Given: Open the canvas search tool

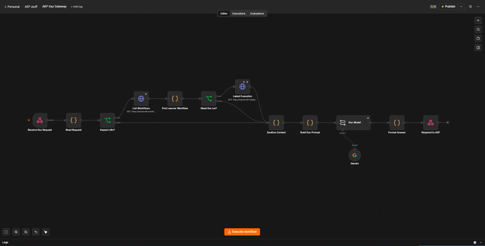Looking at the screenshot, I should (x=478, y=29).
